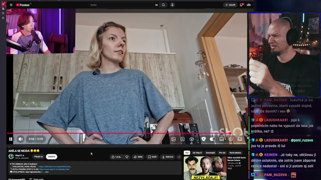Open Nikdo nezvládá Sachu Barona Cohena title
Image resolution: width=321 pixels, height=180 pixels.
(x=236, y=159)
